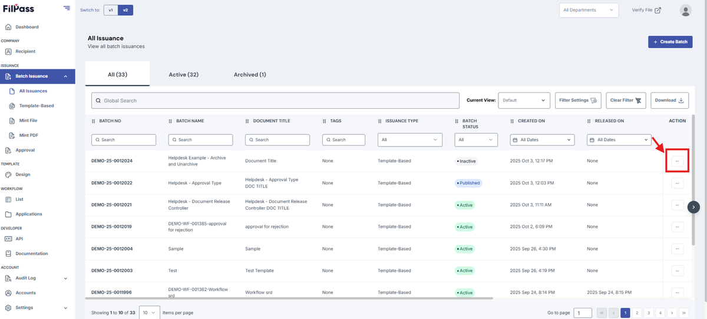
Task: Switch to v1 version toggle
Action: (x=110, y=10)
